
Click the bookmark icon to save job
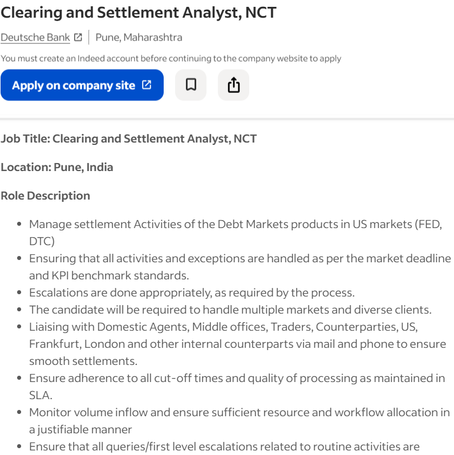[190, 85]
